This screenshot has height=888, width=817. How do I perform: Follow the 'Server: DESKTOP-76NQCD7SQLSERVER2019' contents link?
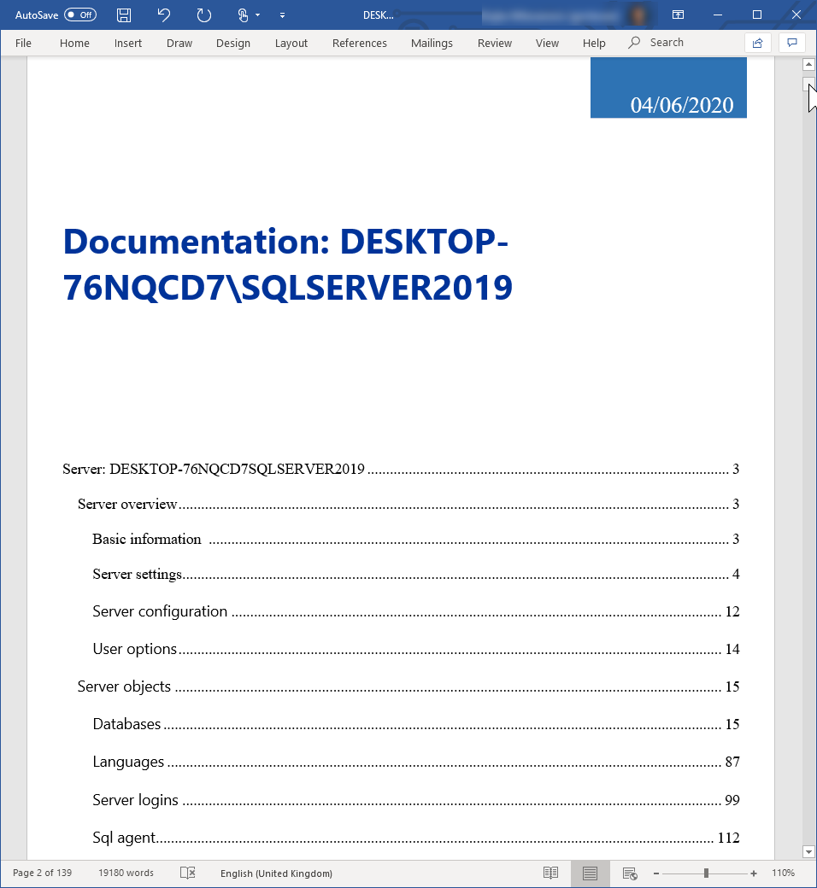(x=401, y=469)
